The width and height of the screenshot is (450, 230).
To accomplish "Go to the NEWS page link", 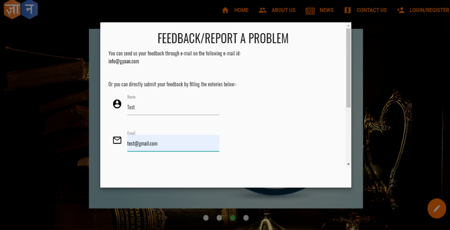I will (x=326, y=10).
